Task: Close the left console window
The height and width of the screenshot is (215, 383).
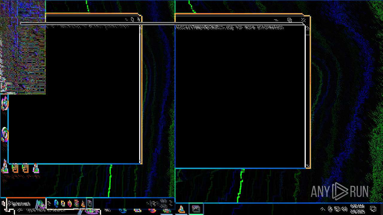Action: pyautogui.click(x=139, y=19)
